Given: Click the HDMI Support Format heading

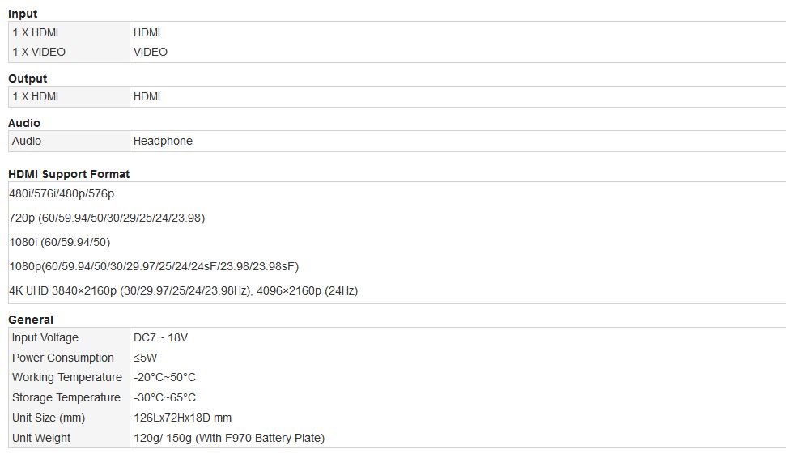Looking at the screenshot, I should pos(69,175).
